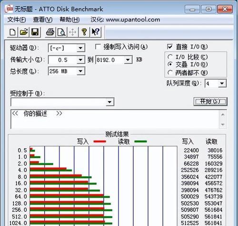Enable the 强制写入访问 checkbox
The height and width of the screenshot is (226, 238).
click(x=98, y=47)
